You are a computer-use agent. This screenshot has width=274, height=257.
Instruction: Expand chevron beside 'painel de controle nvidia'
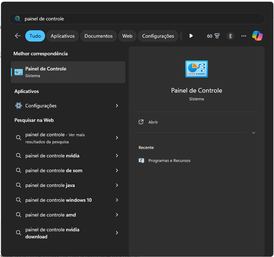(x=117, y=156)
